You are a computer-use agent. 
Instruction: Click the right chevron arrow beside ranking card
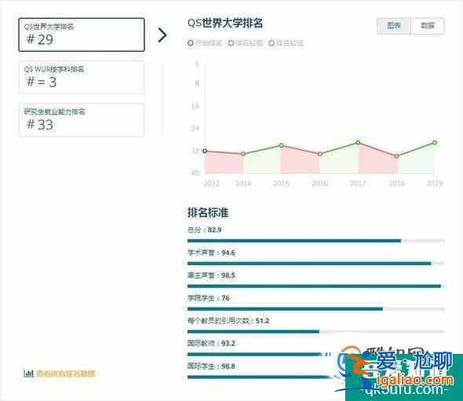pyautogui.click(x=162, y=35)
